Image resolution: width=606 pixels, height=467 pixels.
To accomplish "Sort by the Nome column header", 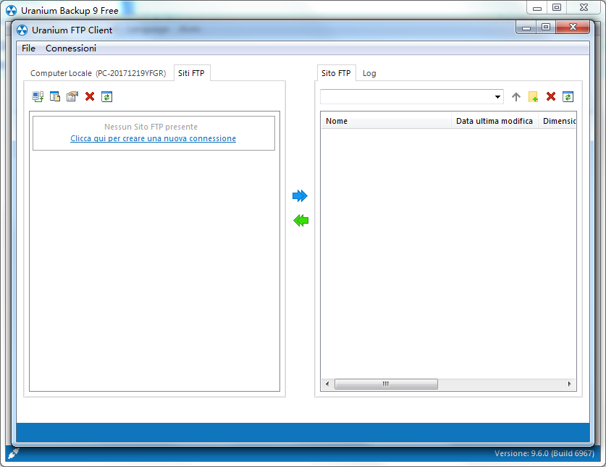I will coord(386,121).
